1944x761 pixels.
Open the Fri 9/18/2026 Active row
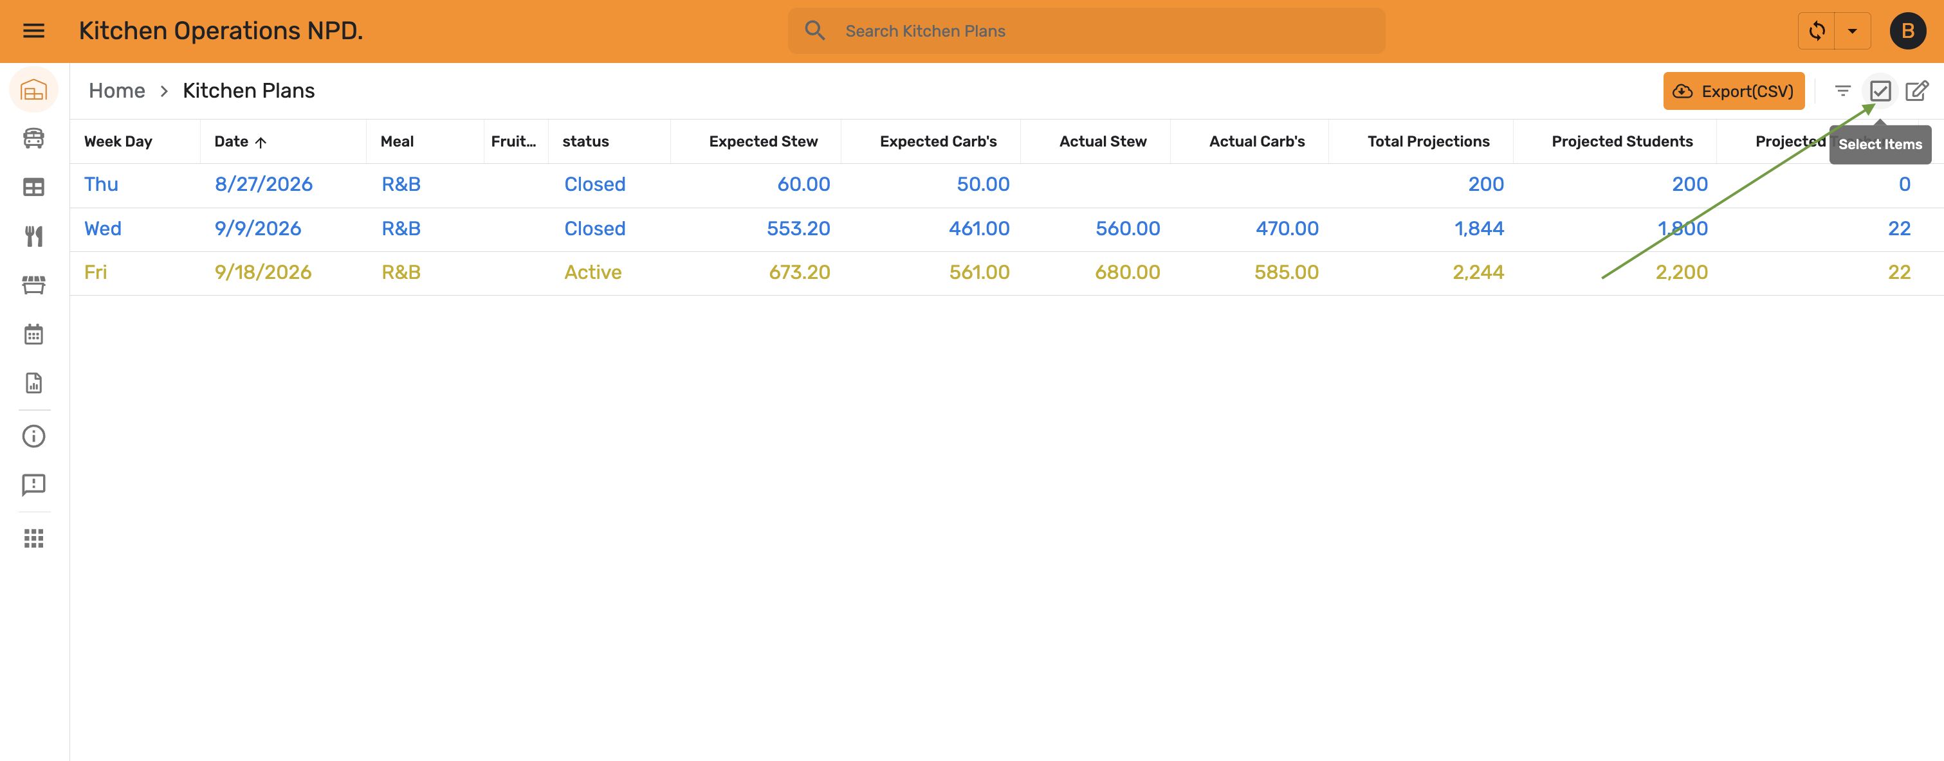[x=1007, y=273]
